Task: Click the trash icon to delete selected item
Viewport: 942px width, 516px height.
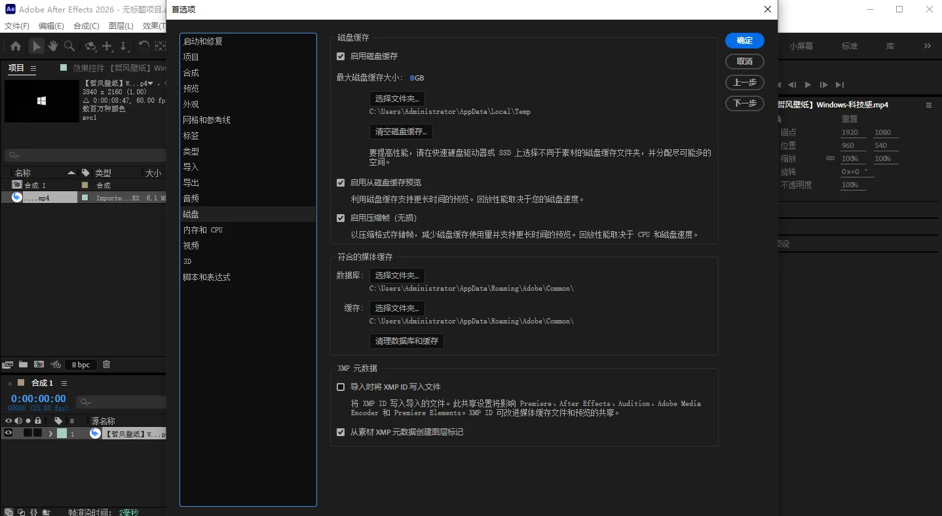Action: (x=106, y=365)
